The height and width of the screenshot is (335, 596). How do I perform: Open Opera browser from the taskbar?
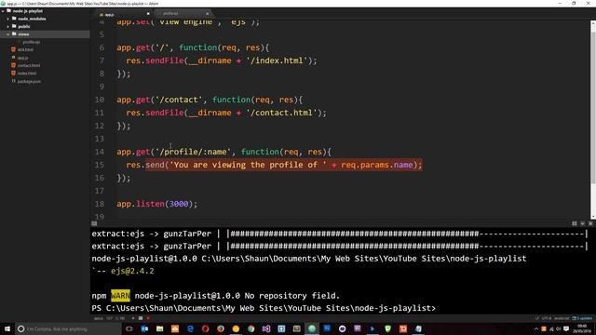(x=205, y=328)
